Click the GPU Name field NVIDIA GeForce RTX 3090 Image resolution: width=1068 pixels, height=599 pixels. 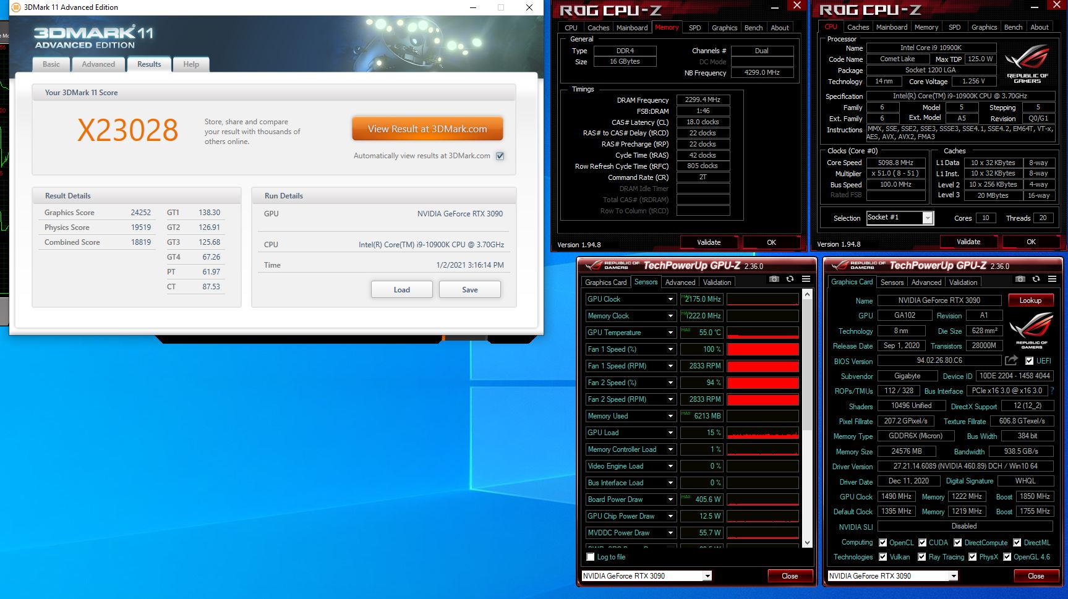click(939, 300)
